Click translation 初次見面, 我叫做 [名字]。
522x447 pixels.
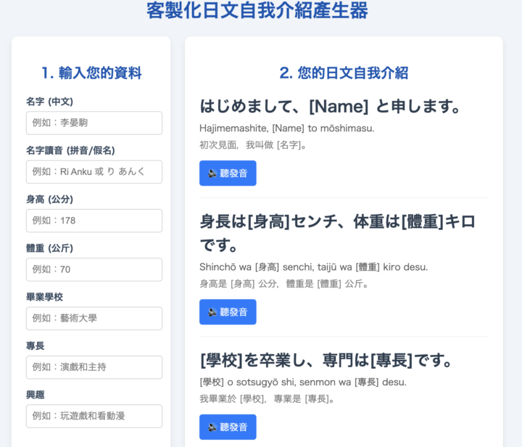(x=253, y=145)
